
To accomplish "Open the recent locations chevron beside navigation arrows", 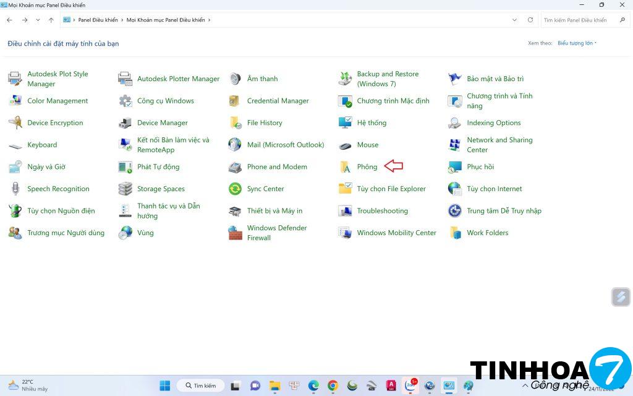I will click(38, 20).
